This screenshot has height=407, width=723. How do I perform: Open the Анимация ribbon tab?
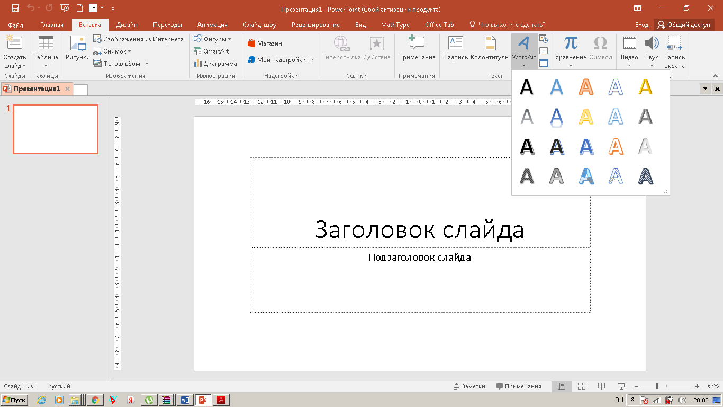pyautogui.click(x=212, y=25)
